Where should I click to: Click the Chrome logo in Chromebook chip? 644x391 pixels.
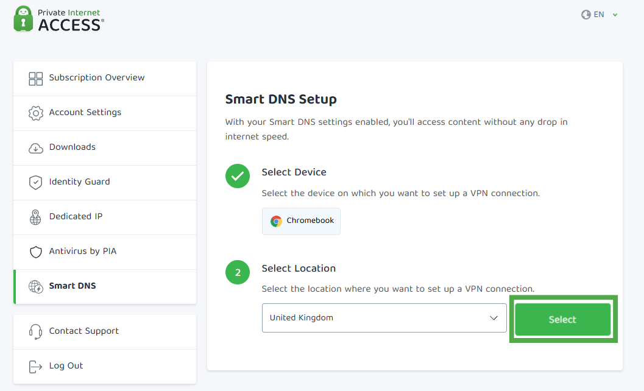click(276, 221)
